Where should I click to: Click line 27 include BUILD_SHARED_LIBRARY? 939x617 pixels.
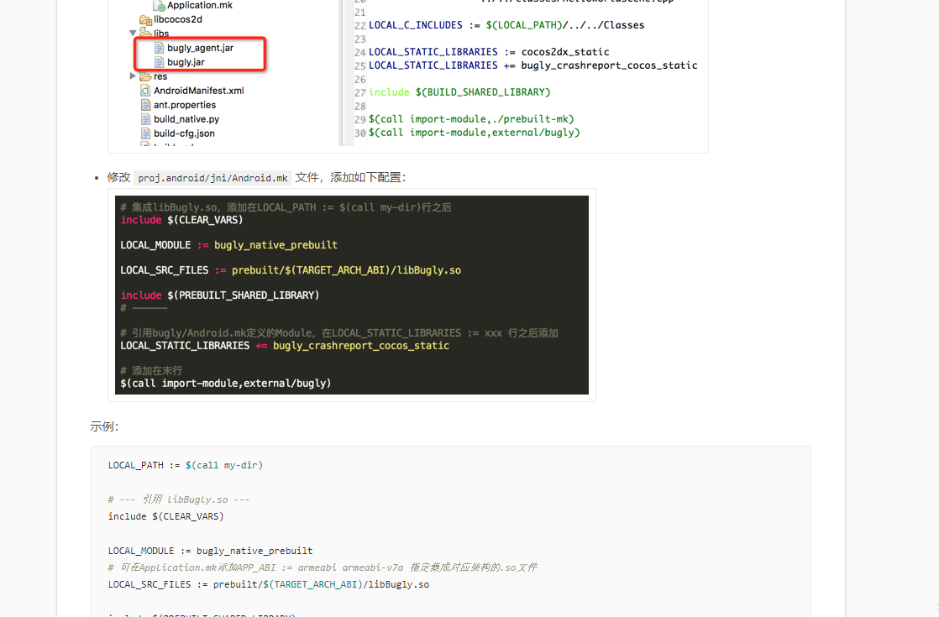coord(459,92)
